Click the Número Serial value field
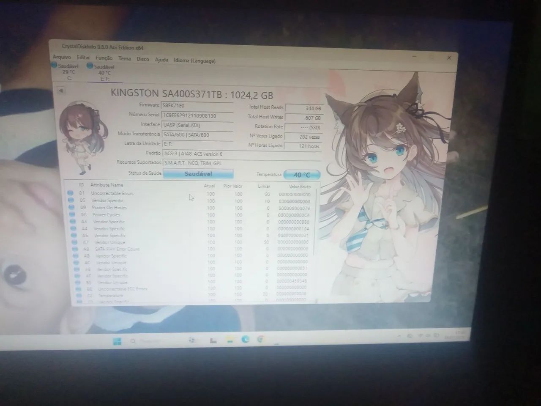Viewport: 541px width, 406px height. 197,115
